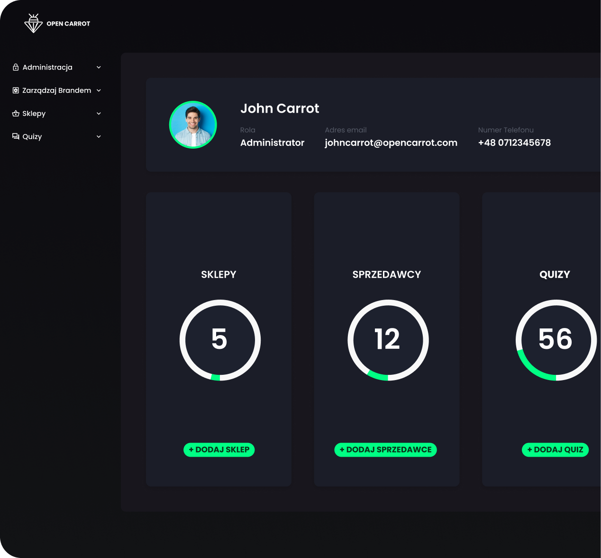
Task: Click the chat bubbles icon beside Quizy
Action: point(16,136)
